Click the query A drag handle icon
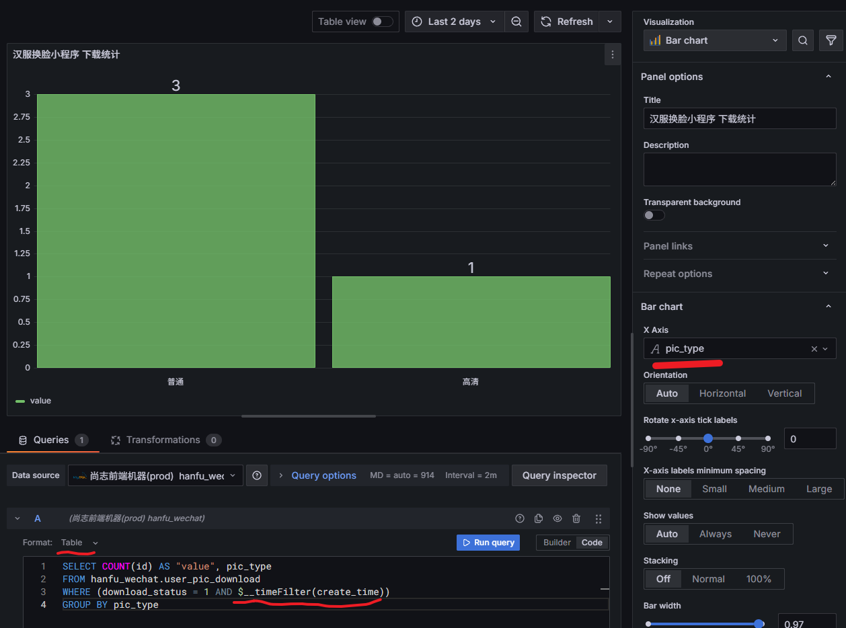This screenshot has width=846, height=628. pos(599,518)
